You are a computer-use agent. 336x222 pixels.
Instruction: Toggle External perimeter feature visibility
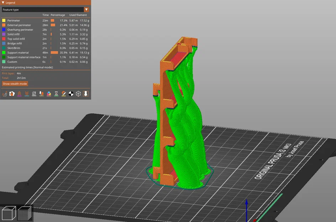(46, 25)
